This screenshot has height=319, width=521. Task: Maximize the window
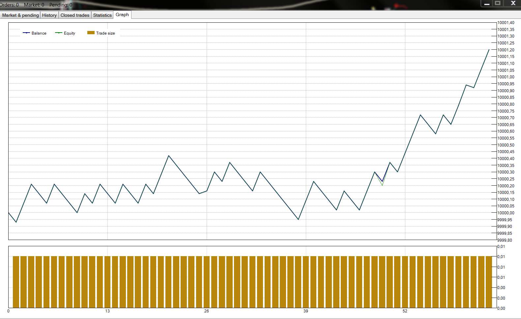[x=498, y=3]
